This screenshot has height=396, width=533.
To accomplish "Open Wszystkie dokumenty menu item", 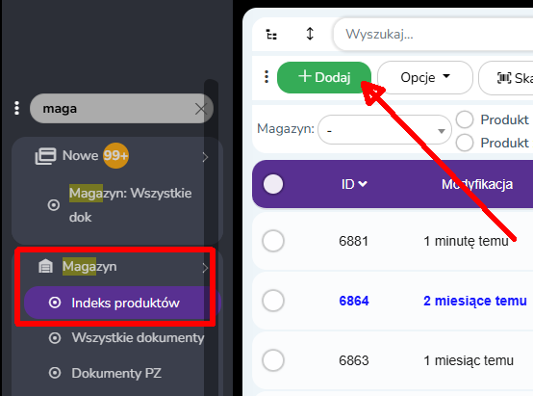I will click(x=138, y=338).
